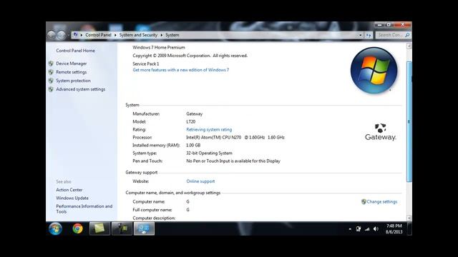
Task: Focus the Search Control Panel box
Action: 390,35
